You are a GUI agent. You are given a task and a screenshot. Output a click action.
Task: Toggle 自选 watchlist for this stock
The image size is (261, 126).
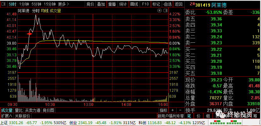coord(167,4)
